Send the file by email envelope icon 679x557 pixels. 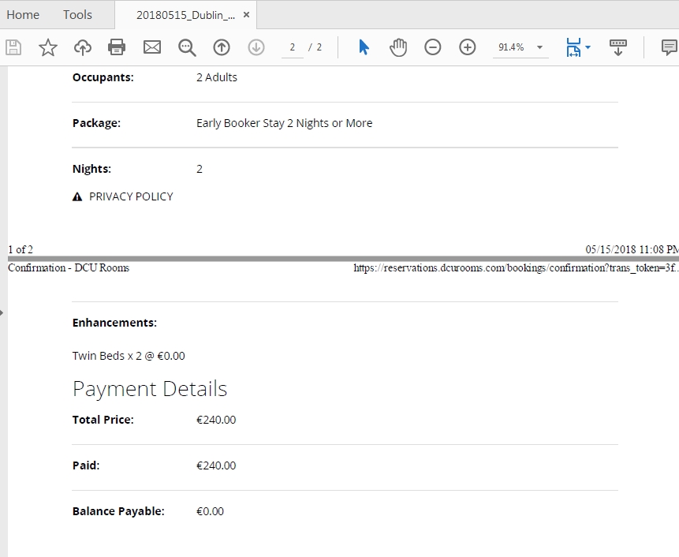(x=152, y=47)
